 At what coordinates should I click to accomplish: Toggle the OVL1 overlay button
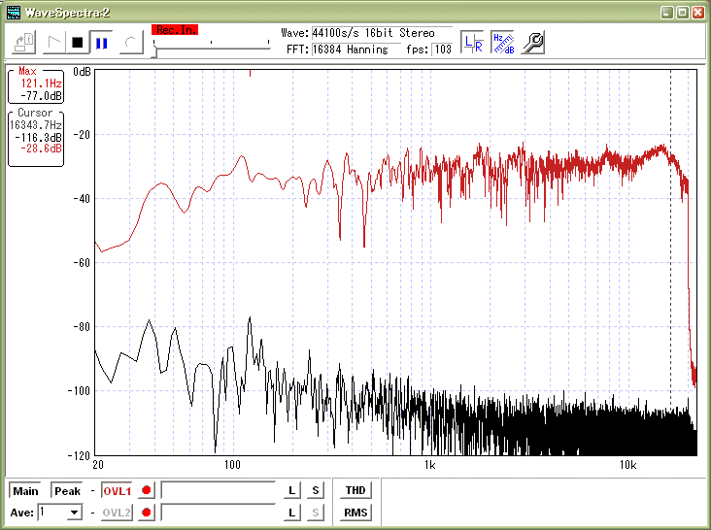pos(116,491)
